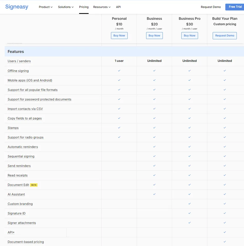Click the checkmark for Offline signing under Personal
244x246 pixels.
point(119,71)
